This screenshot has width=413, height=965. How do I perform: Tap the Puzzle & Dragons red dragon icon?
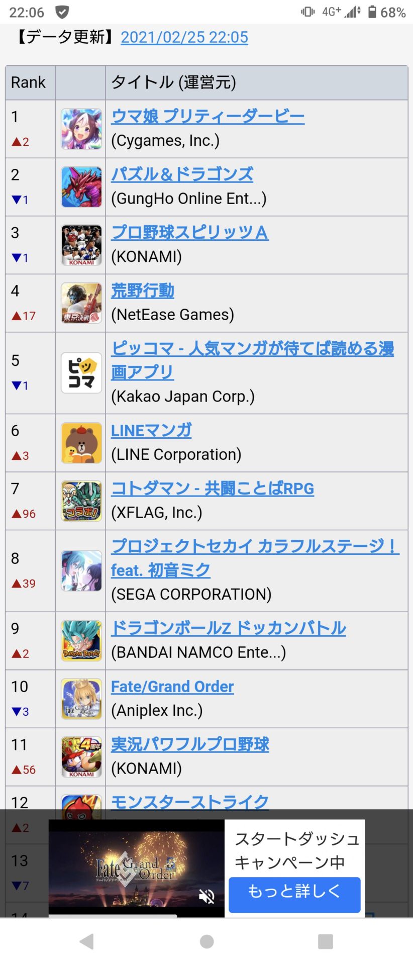pos(81,187)
